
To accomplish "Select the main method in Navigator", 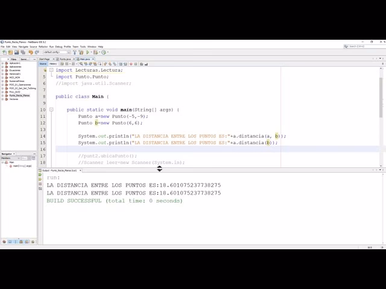I will tap(22, 166).
